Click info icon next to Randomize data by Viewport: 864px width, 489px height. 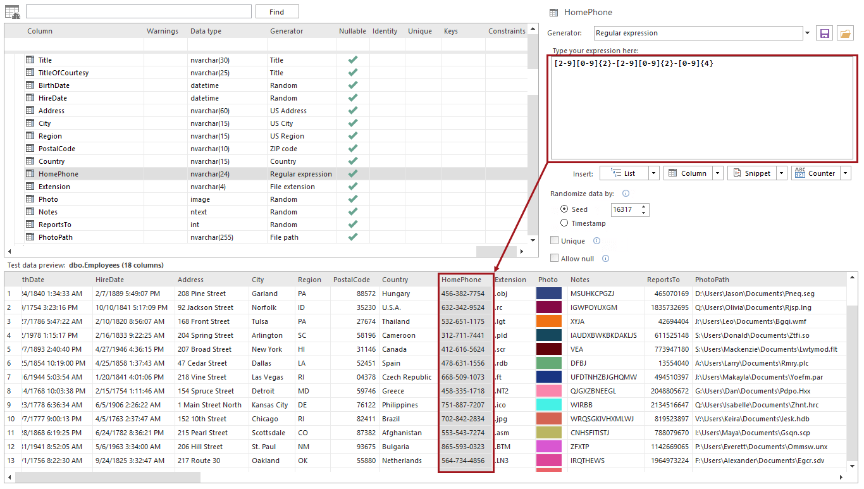(x=626, y=194)
